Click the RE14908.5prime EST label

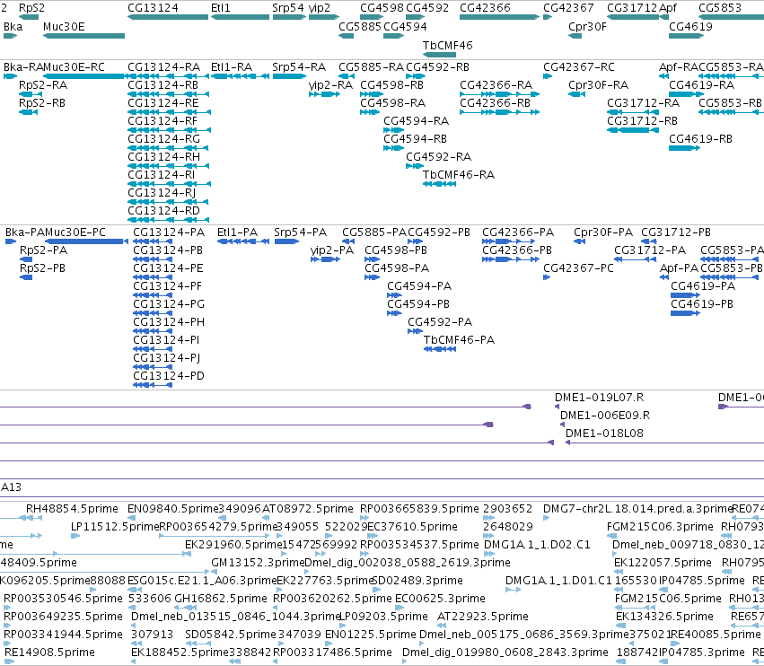pos(49,653)
